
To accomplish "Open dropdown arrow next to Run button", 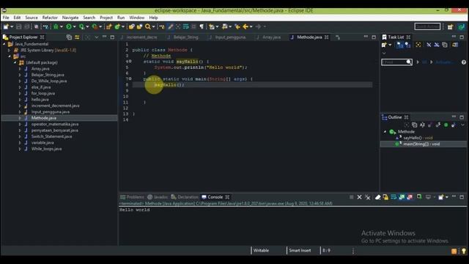I will point(75,26).
